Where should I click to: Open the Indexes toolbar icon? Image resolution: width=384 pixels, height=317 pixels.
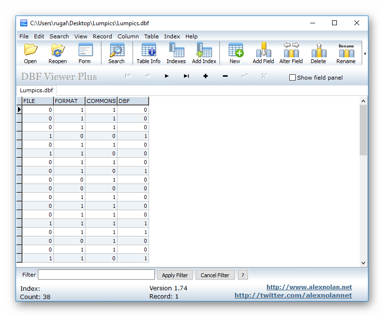176,53
